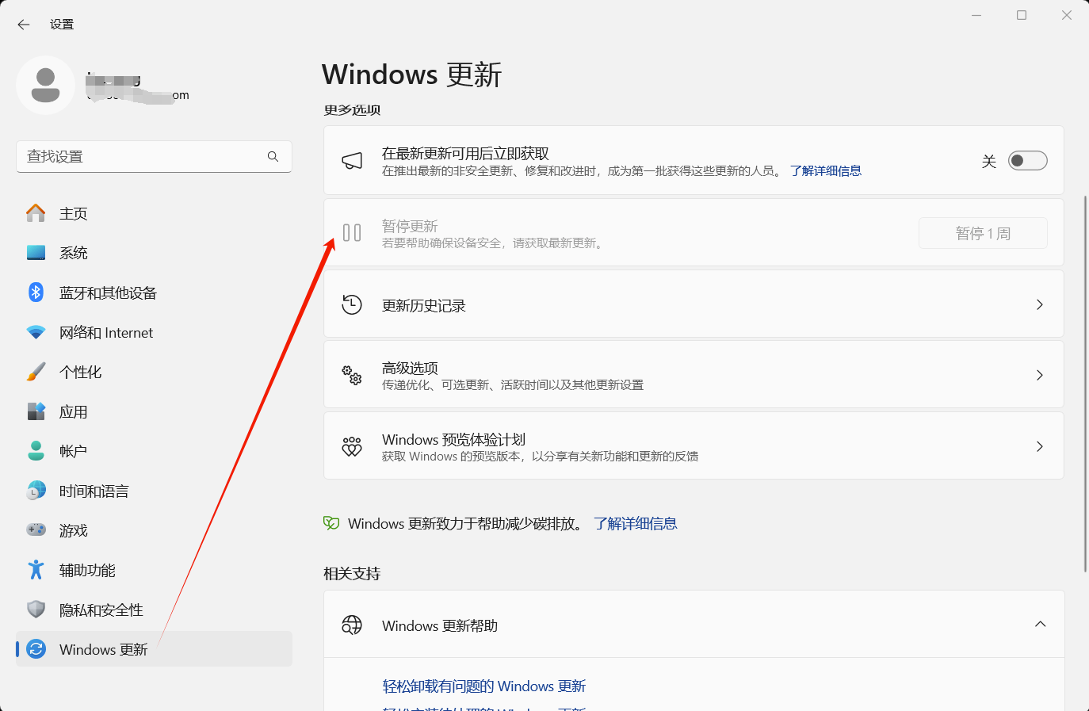
Task: Click 了解详细信息 link about carbon emissions
Action: [x=636, y=524]
